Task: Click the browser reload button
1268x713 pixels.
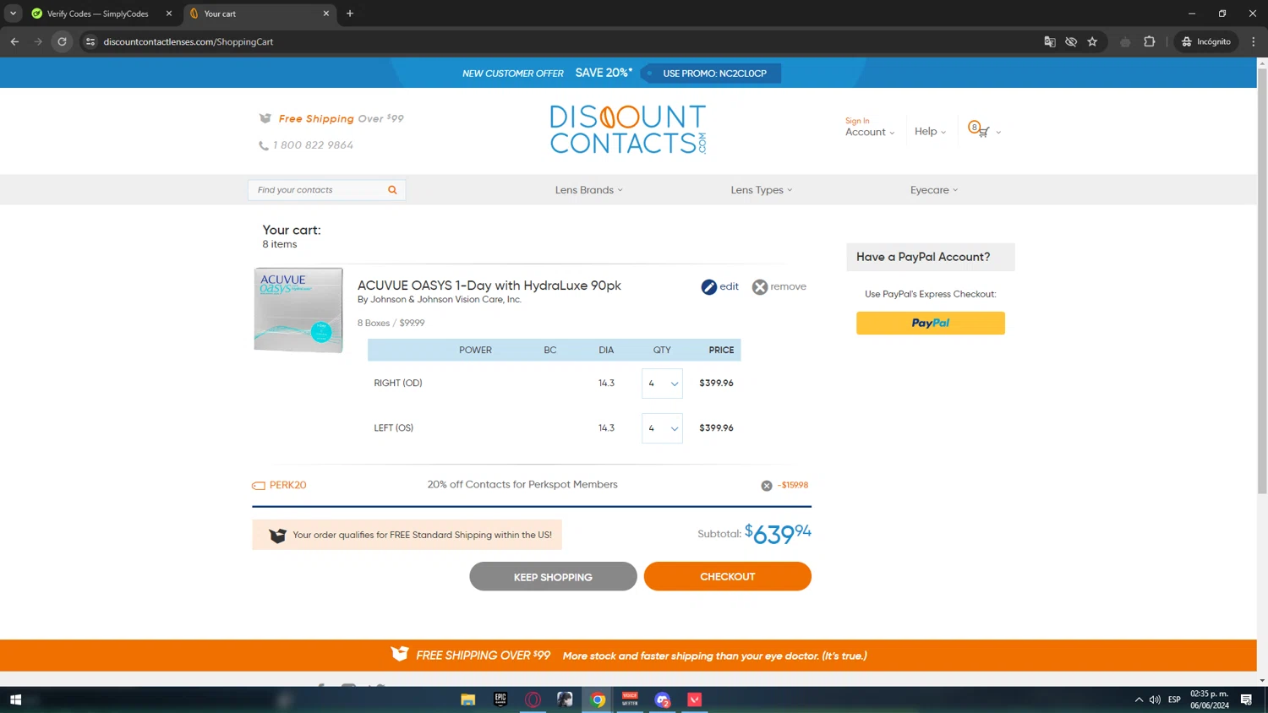Action: click(62, 41)
